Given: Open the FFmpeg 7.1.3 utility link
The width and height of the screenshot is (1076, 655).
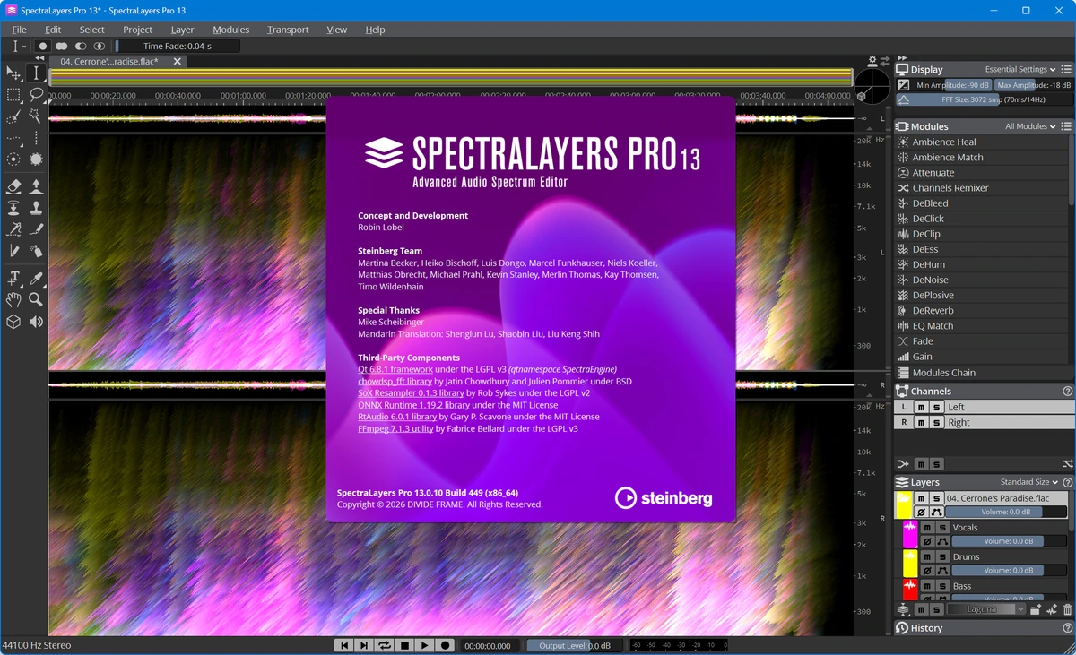Looking at the screenshot, I should point(395,428).
